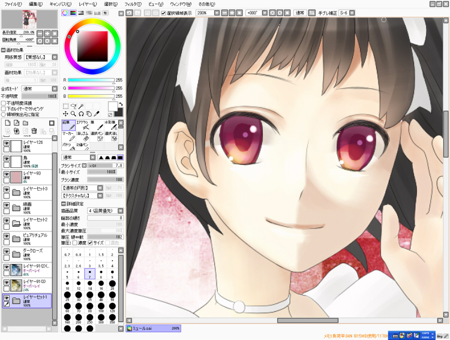The height and width of the screenshot is (340, 450).
Task: Open the レイヤー(L) menu
Action: tap(88, 4)
